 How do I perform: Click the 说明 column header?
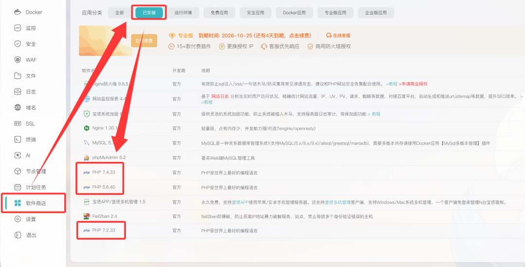point(206,71)
